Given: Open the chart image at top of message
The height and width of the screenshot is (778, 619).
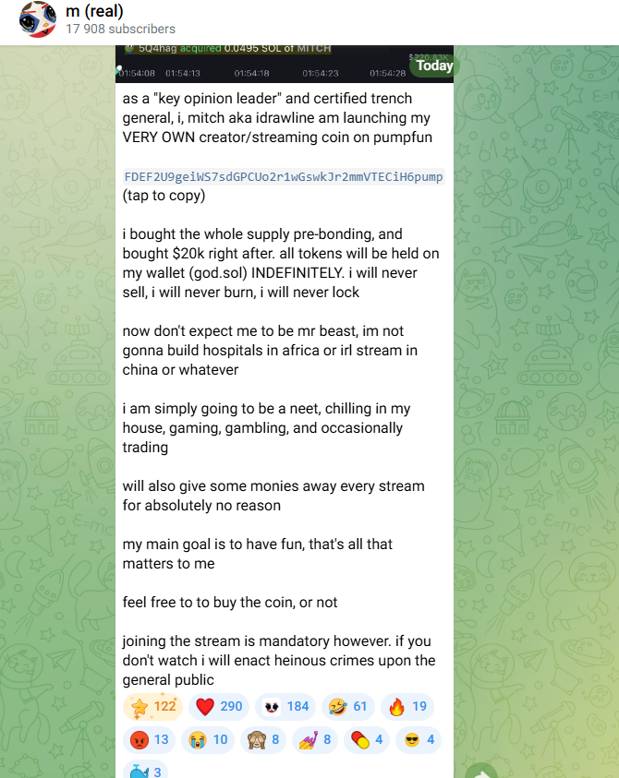Looking at the screenshot, I should pyautogui.click(x=285, y=64).
